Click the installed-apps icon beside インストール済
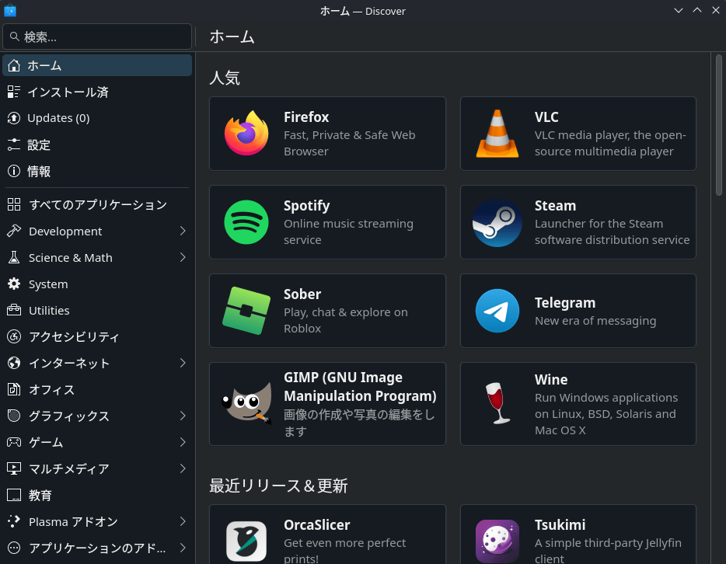Viewport: 726px width, 564px height. [x=14, y=92]
